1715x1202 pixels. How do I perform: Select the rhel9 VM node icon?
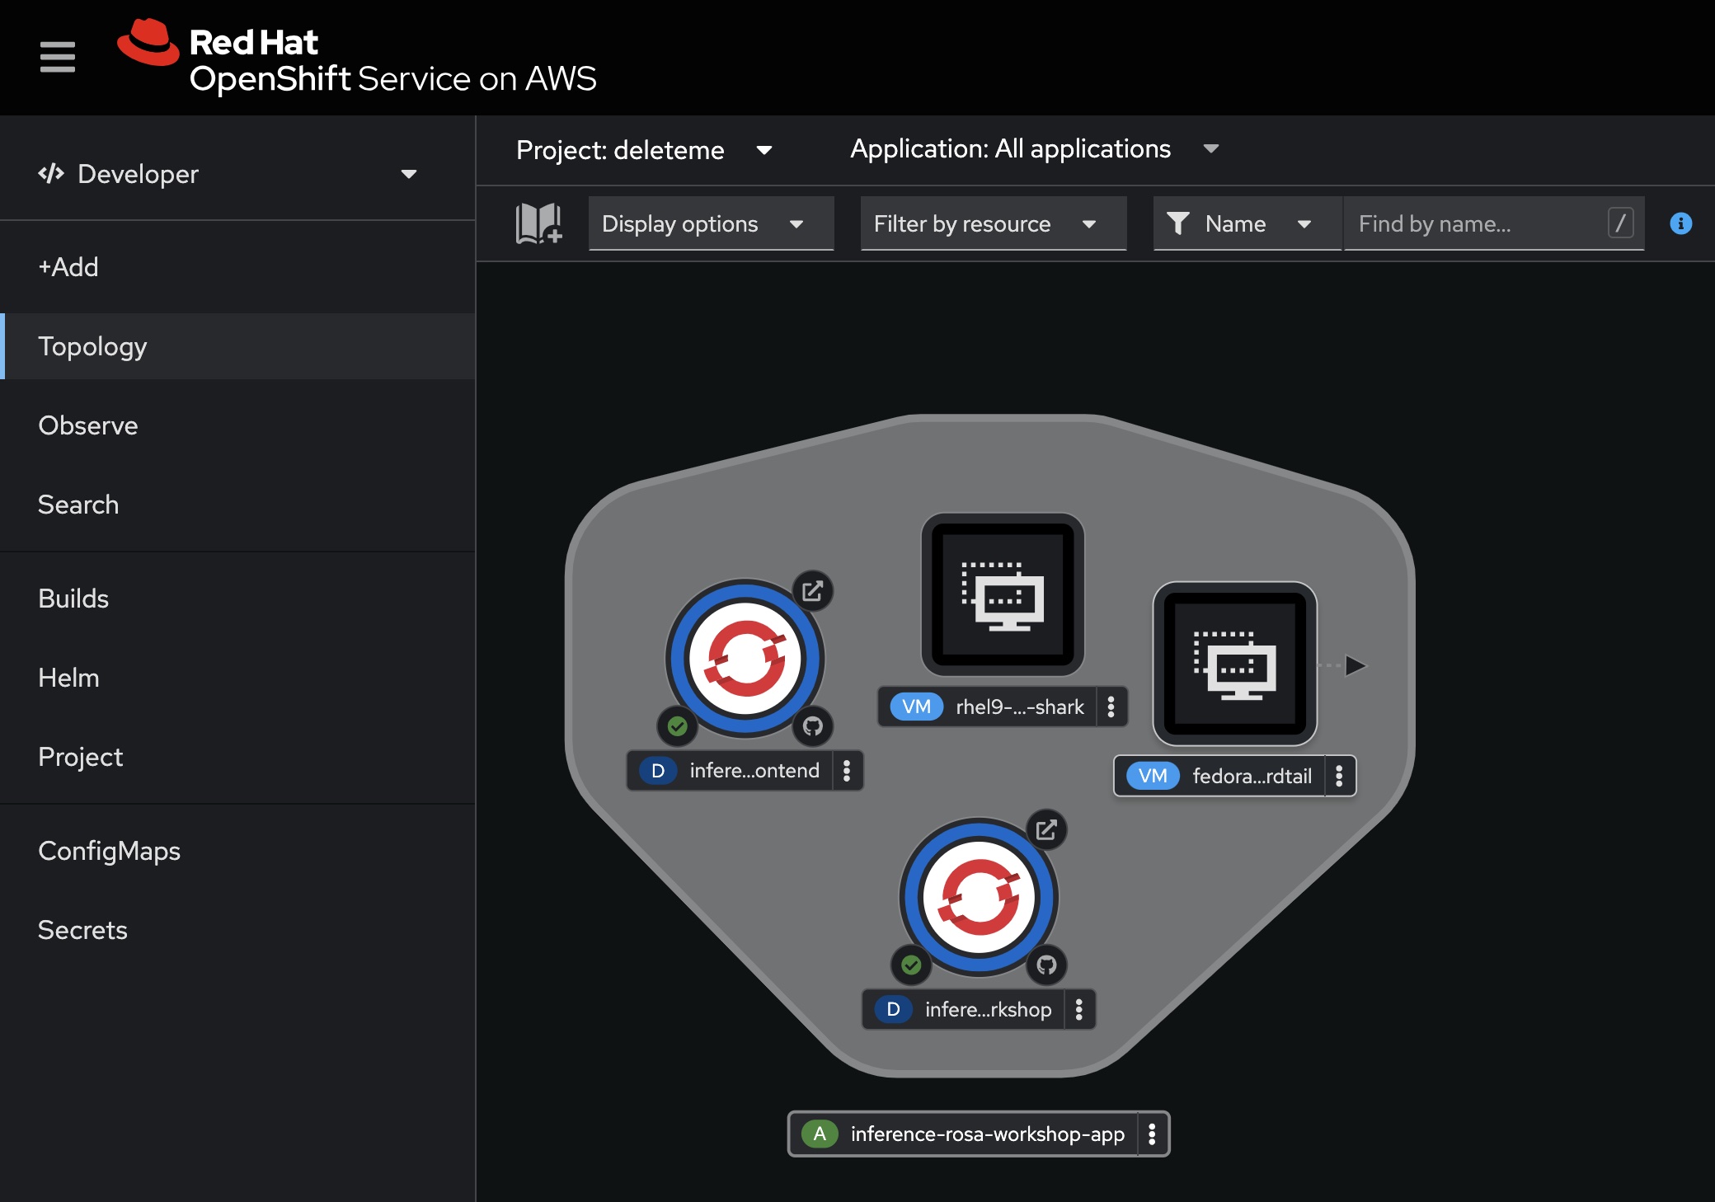(x=1002, y=594)
